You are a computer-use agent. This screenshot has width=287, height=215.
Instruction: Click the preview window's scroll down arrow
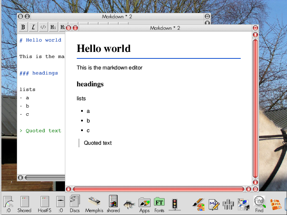tap(255, 182)
